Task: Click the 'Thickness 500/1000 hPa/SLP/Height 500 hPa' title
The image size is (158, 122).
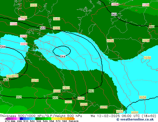Action: pyautogui.click(x=41, y=116)
